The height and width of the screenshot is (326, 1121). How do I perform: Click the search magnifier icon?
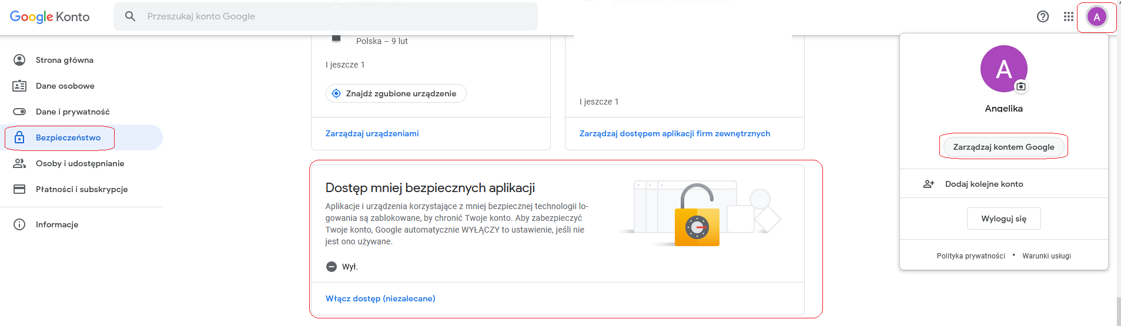pyautogui.click(x=130, y=16)
